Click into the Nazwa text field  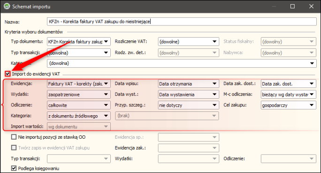click(182, 22)
